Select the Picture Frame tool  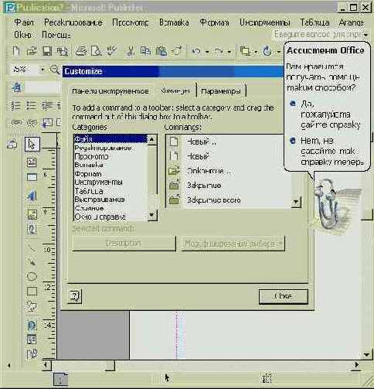click(x=32, y=214)
